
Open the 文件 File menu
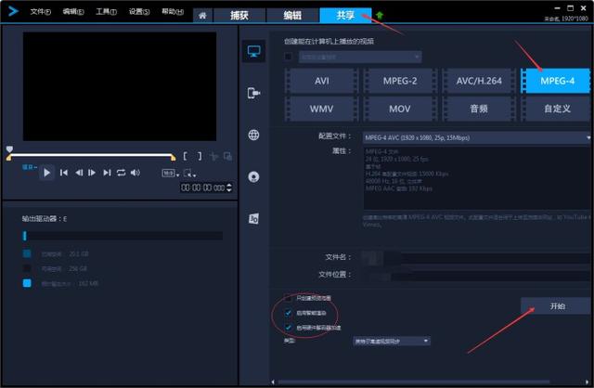click(x=41, y=12)
